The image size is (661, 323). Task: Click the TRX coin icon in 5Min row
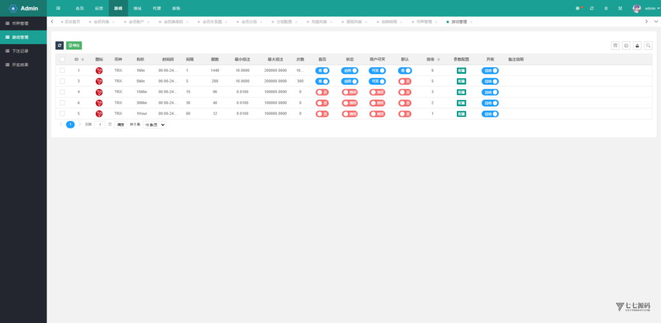click(99, 81)
